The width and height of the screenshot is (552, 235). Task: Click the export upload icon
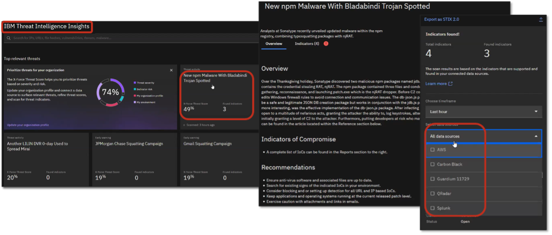pyautogui.click(x=541, y=20)
